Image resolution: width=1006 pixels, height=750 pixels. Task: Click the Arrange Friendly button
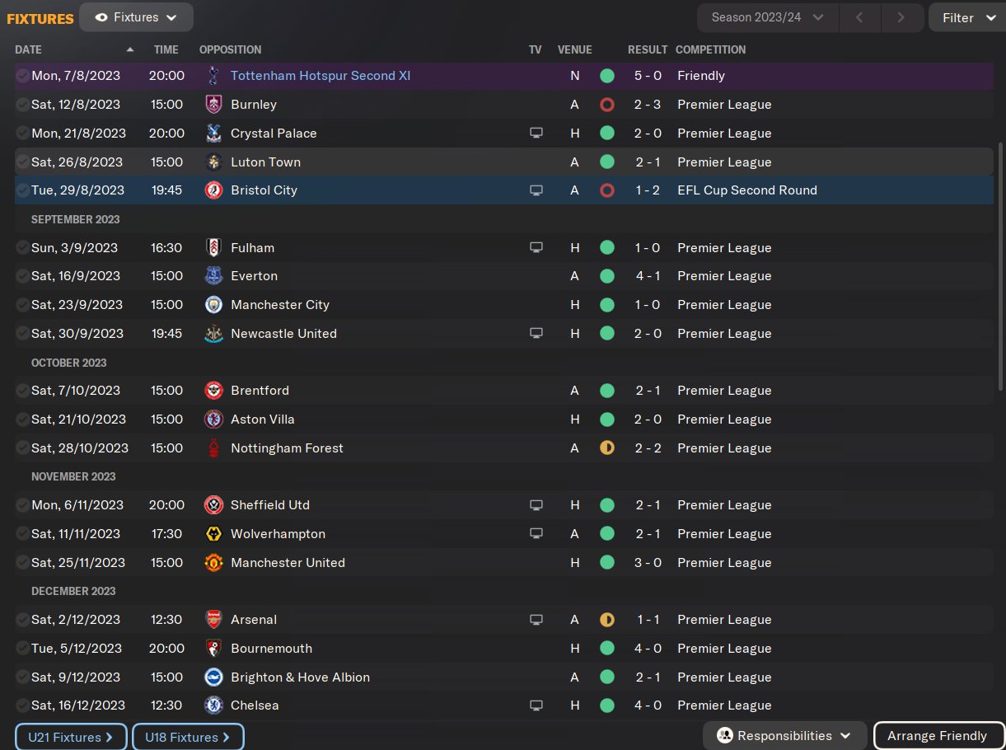(x=938, y=736)
